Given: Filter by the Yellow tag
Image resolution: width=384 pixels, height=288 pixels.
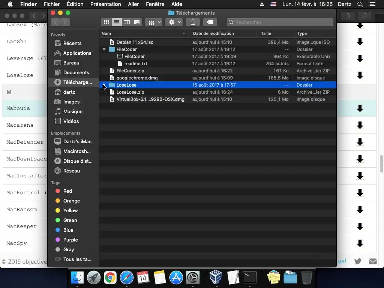Looking at the screenshot, I should click(73, 211).
